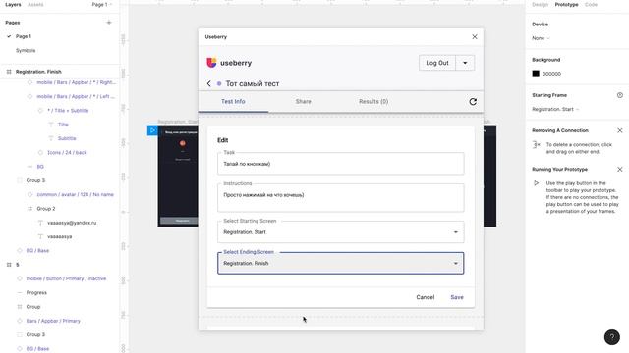Open the Starting Frame Registration. Start dropdown
629x353 pixels.
(x=555, y=109)
